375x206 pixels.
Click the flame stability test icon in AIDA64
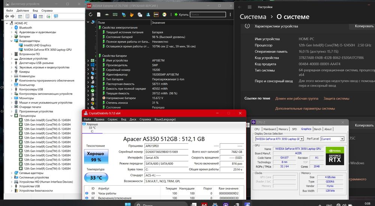tap(132, 15)
